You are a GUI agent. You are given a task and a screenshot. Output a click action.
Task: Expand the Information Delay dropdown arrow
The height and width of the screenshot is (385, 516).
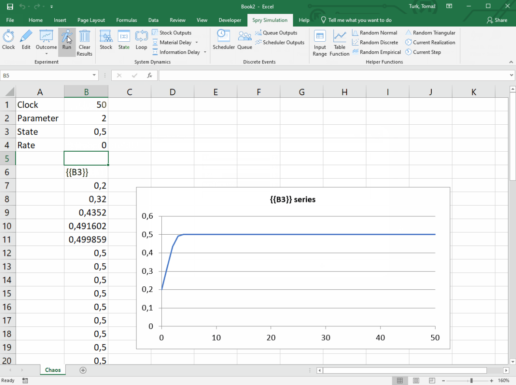[x=205, y=52]
